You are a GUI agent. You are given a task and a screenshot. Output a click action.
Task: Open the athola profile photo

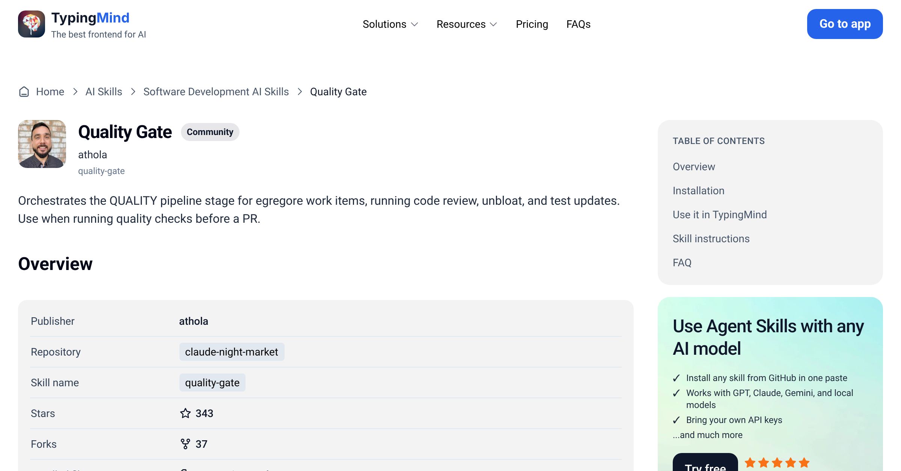[42, 144]
